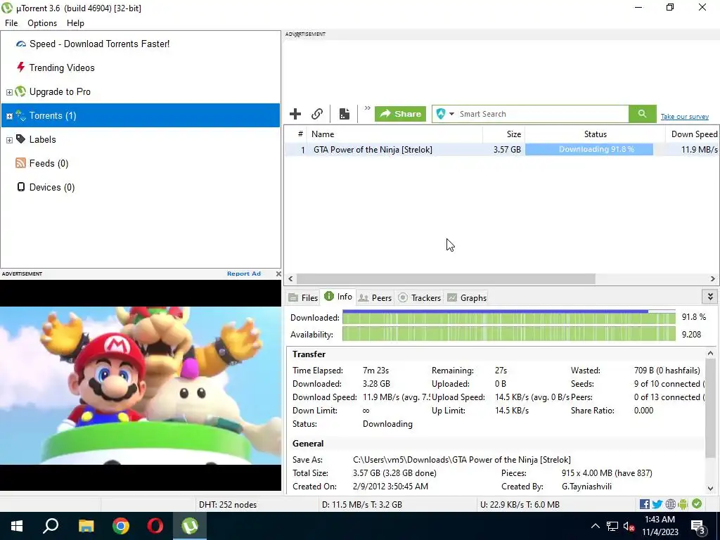Image resolution: width=720 pixels, height=540 pixels.
Task: Open the search provider dropdown arrow
Action: (x=451, y=114)
